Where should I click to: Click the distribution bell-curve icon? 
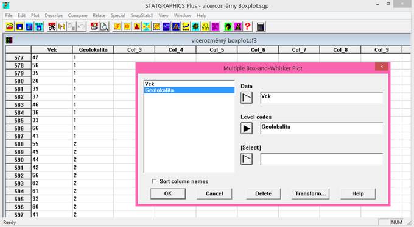pyautogui.click(x=176, y=27)
